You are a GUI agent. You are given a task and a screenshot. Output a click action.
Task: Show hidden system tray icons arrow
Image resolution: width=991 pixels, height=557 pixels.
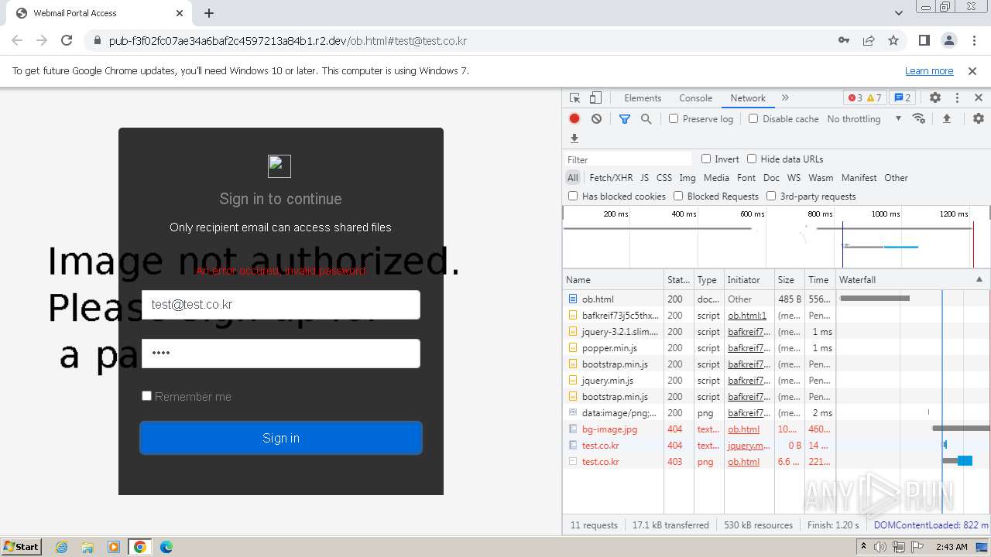[x=863, y=546]
